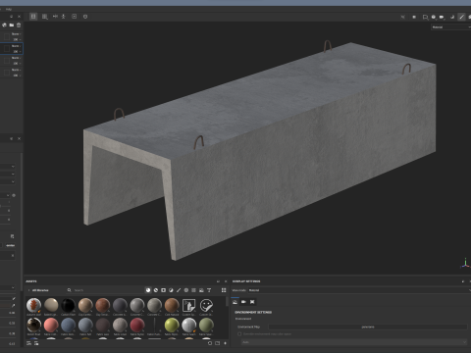The height and width of the screenshot is (353, 471).
Task: Switch to the camera tab in Display Settings
Action: (243, 302)
